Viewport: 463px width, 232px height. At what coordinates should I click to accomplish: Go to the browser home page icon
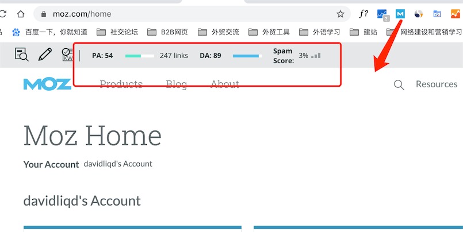20,14
